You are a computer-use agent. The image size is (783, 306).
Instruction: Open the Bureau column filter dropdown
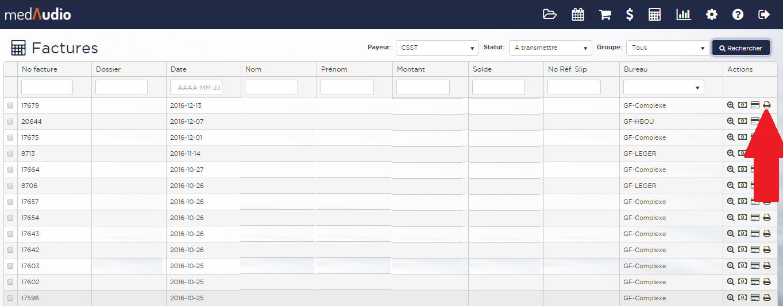click(x=664, y=88)
